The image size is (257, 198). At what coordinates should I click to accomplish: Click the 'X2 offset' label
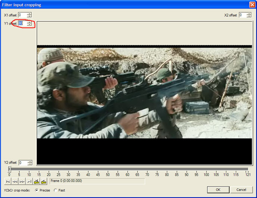click(x=230, y=15)
